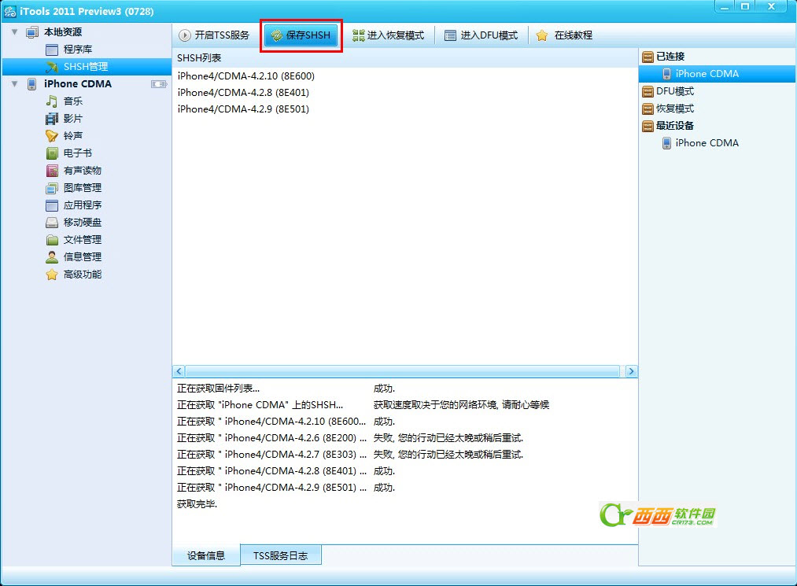Click the 进入DFU模式 toolbar button
The height and width of the screenshot is (586, 797).
tap(481, 35)
